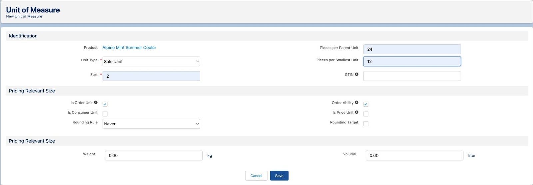
Task: Open the Alpine Mint Summer Cooler product link
Action: [x=129, y=48]
